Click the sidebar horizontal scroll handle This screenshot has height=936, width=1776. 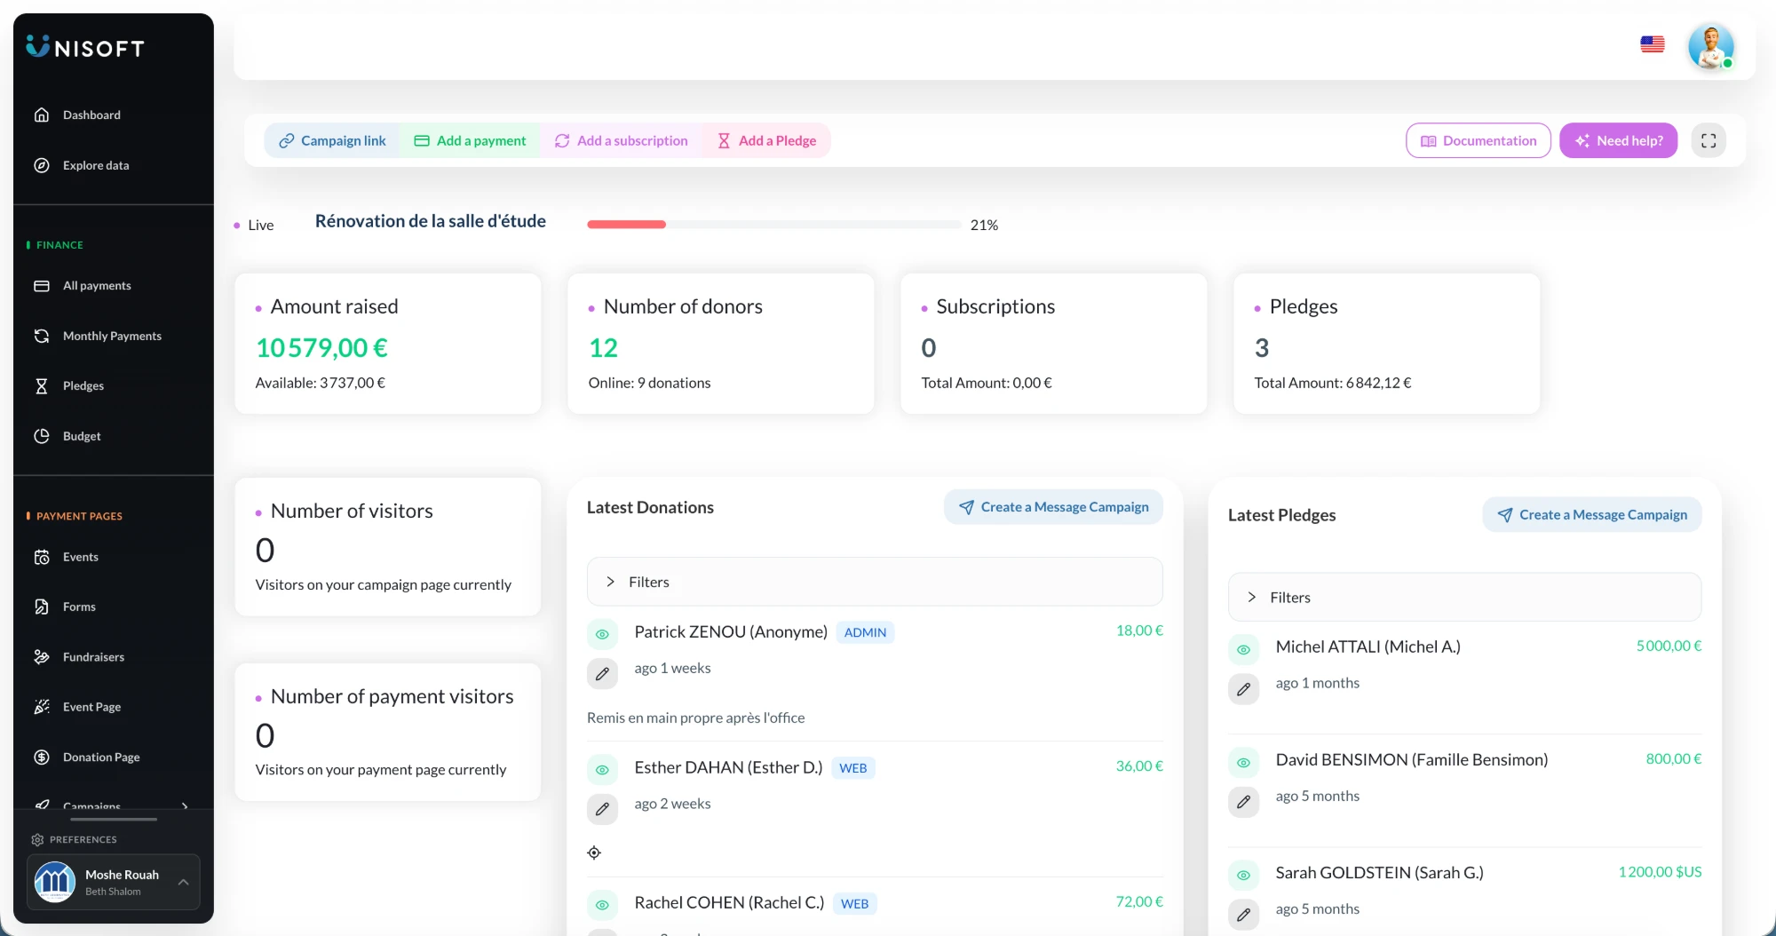click(114, 819)
